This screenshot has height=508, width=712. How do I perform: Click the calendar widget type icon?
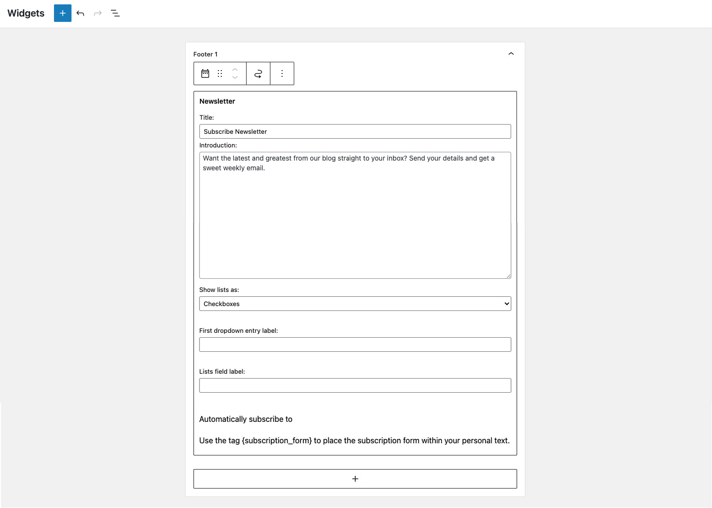[205, 73]
